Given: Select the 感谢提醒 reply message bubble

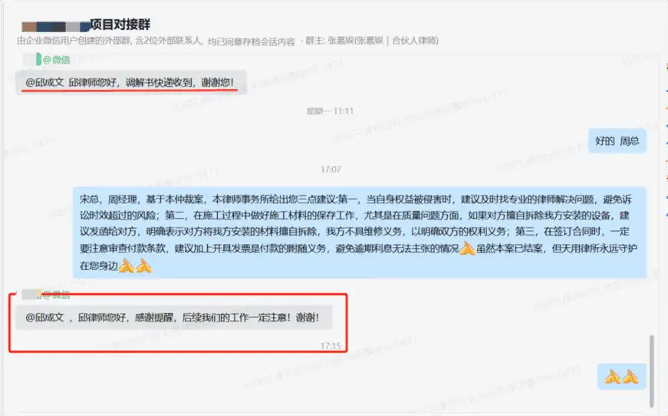Looking at the screenshot, I should click(x=174, y=317).
